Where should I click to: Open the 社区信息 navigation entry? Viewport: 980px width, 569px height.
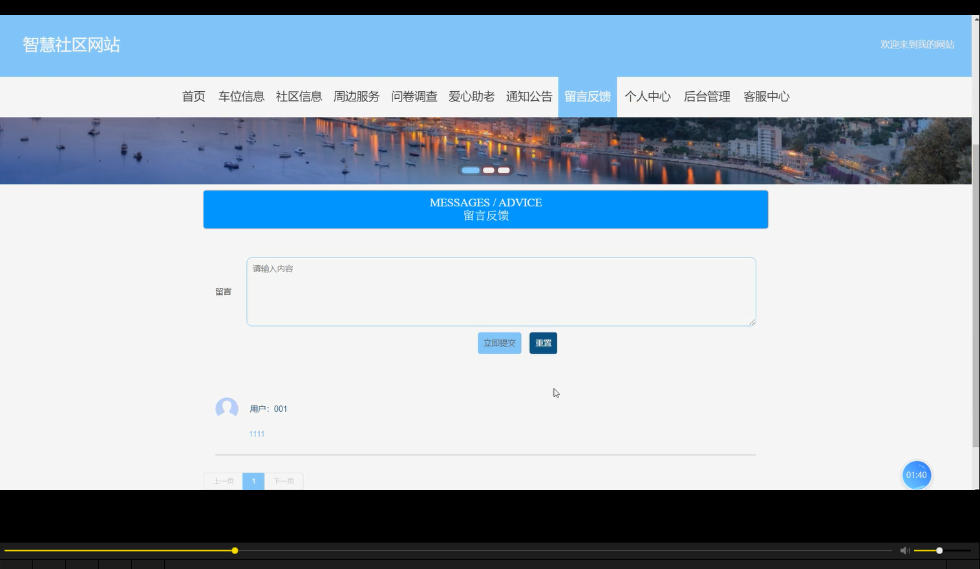coord(298,96)
